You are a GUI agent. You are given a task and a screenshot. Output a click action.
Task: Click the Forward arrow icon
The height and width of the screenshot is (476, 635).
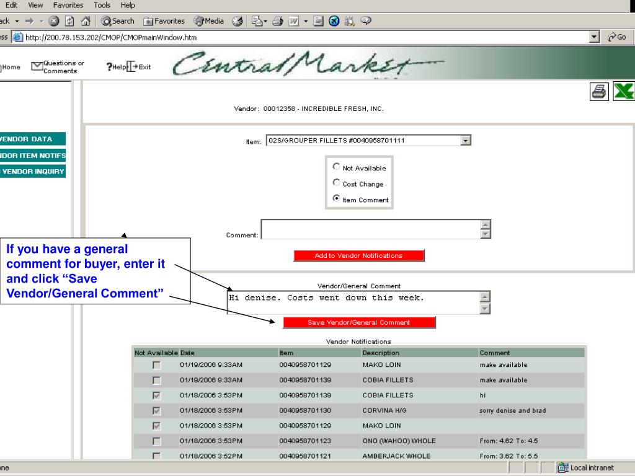tap(30, 21)
